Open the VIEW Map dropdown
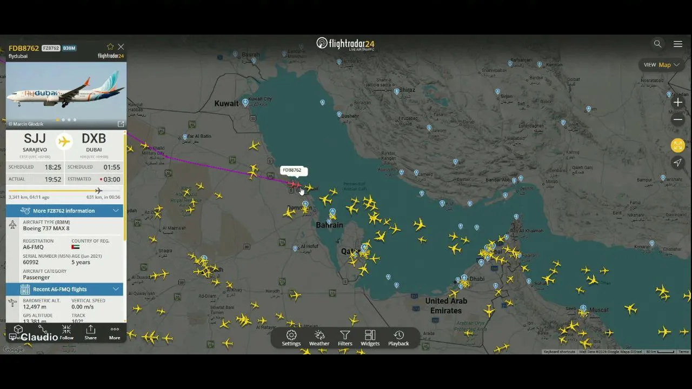 pyautogui.click(x=662, y=65)
